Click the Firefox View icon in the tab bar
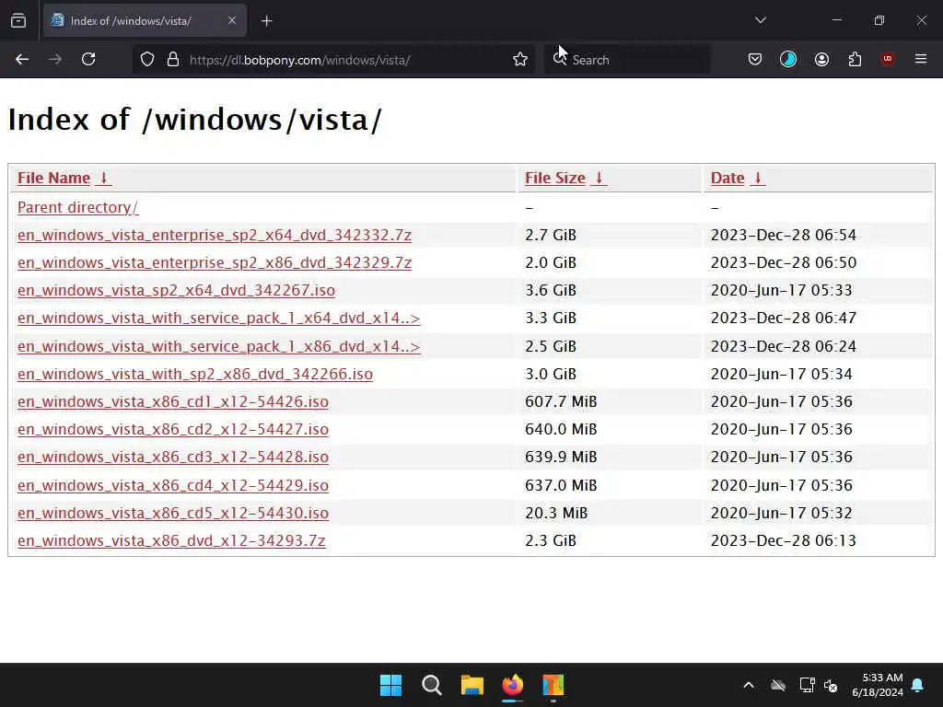943x707 pixels. pos(18,21)
